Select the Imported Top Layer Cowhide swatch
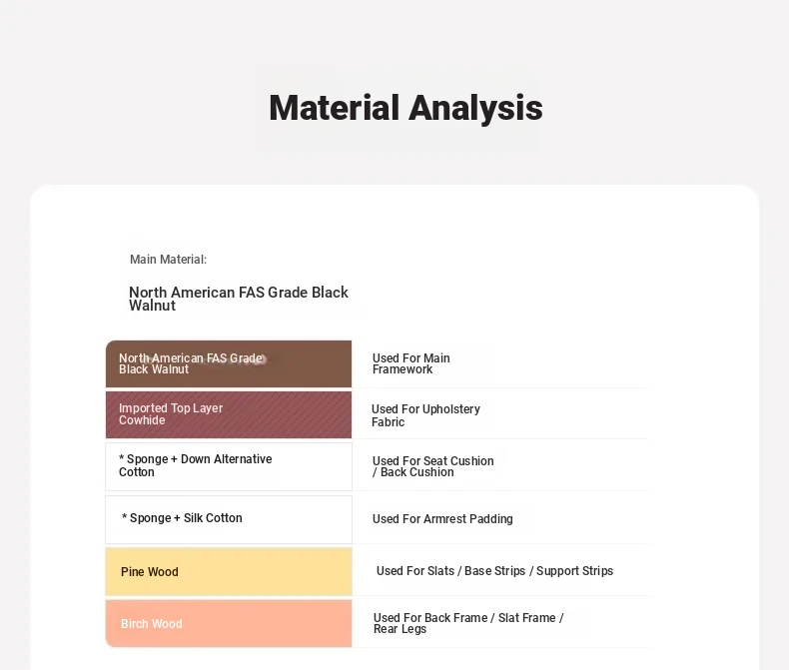This screenshot has width=789, height=670. pos(229,415)
